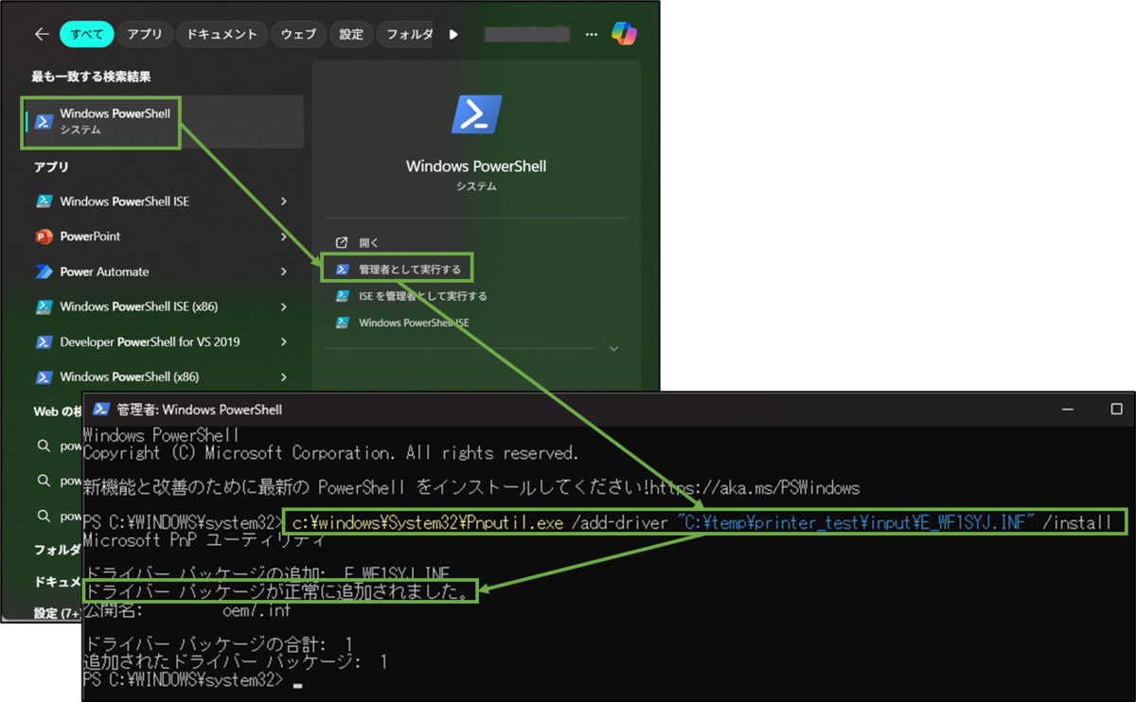This screenshot has height=702, width=1136.
Task: Maximize the 管理者 PowerShell console window
Action: point(1116,410)
